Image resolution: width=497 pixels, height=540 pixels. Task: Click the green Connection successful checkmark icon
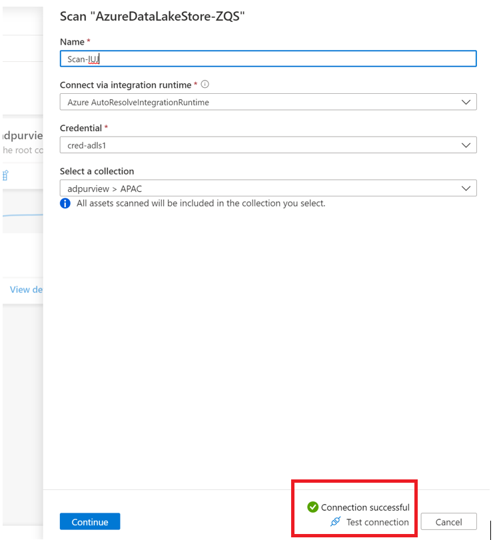tap(312, 507)
